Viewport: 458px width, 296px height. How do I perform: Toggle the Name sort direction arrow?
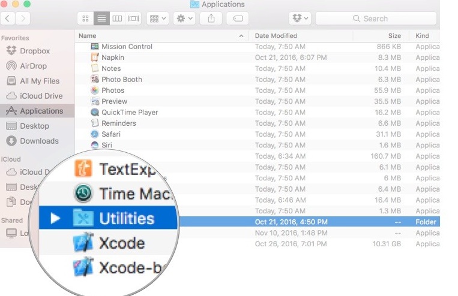[241, 36]
